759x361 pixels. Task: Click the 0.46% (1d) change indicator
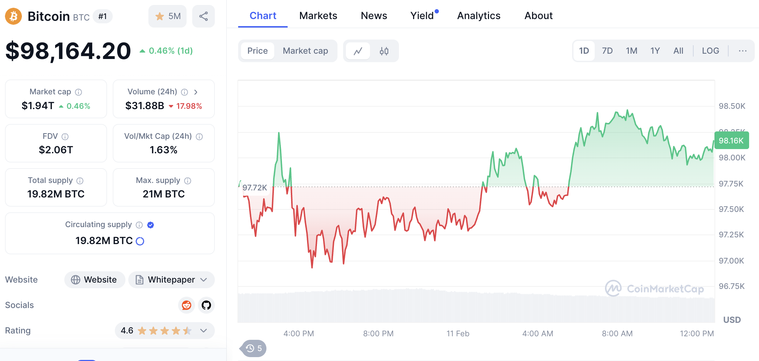166,51
